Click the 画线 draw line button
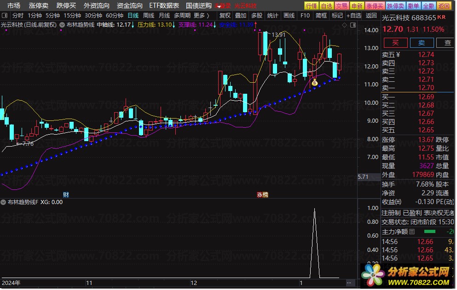457x290 pixels. pos(289,16)
